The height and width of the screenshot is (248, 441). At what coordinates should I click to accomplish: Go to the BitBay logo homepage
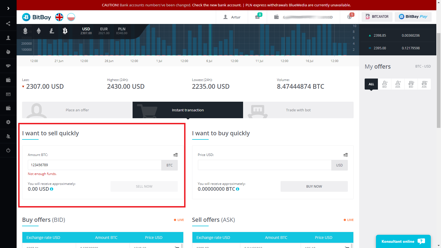point(36,17)
